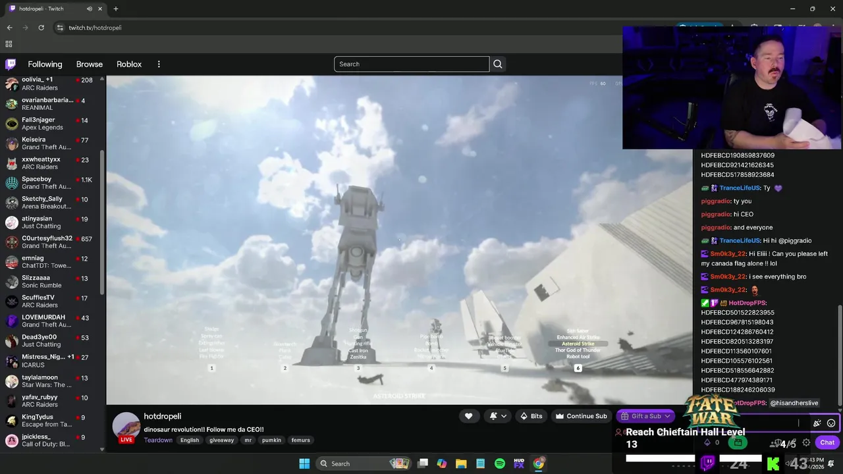The width and height of the screenshot is (843, 474).
Task: Open jpickless_ Call of Duty channel
Action: pos(53,440)
